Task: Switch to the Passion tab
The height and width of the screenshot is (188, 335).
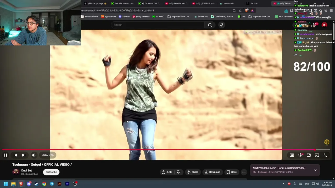Action: click(258, 3)
